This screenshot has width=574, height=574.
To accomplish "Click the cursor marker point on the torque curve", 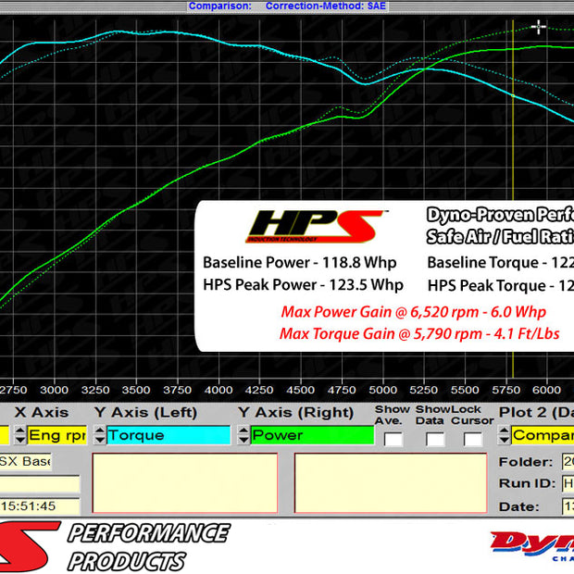I will [x=513, y=95].
